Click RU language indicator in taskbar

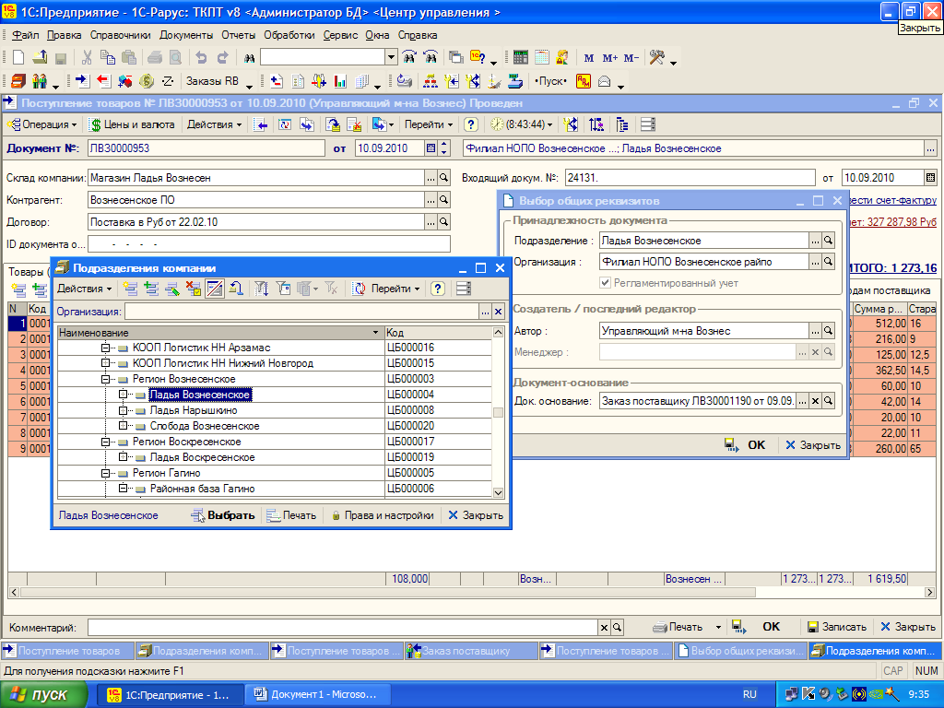click(749, 695)
